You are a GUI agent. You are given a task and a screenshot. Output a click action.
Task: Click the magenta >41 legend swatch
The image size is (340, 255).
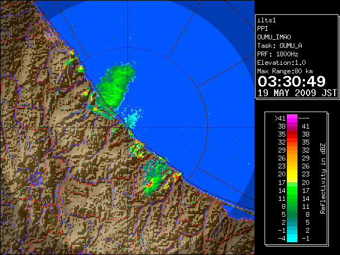(x=292, y=118)
